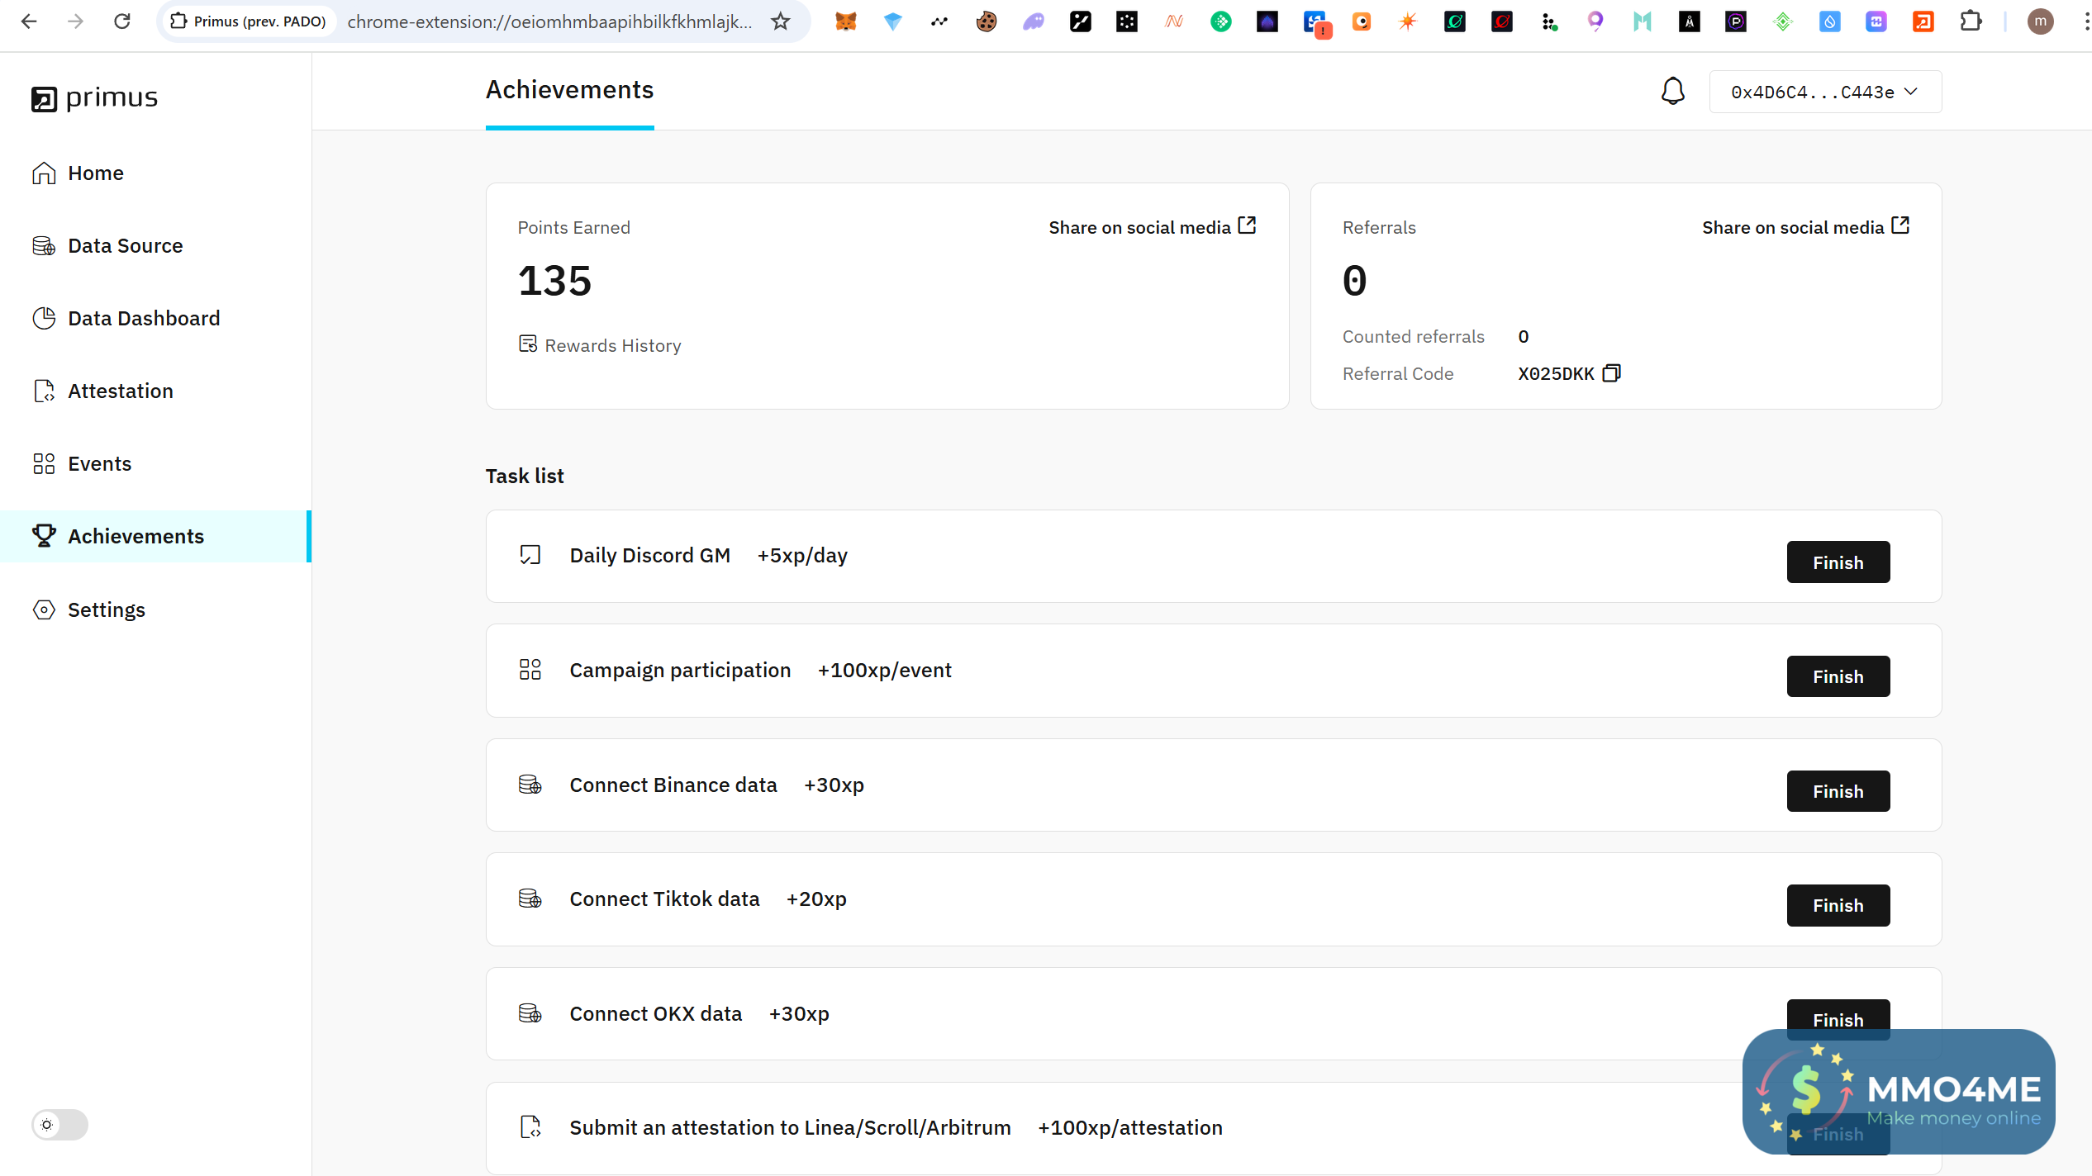Click Share on social media in Referrals card
This screenshot has width=2092, height=1176.
coord(1805,227)
